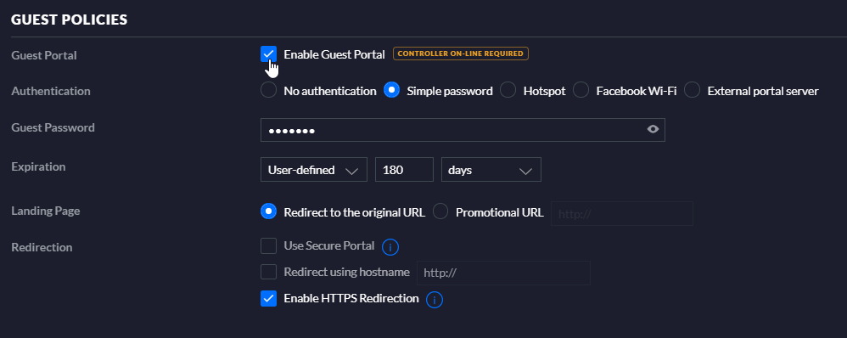Click the Redirect using hostname URL field
The width and height of the screenshot is (847, 338).
tap(503, 273)
